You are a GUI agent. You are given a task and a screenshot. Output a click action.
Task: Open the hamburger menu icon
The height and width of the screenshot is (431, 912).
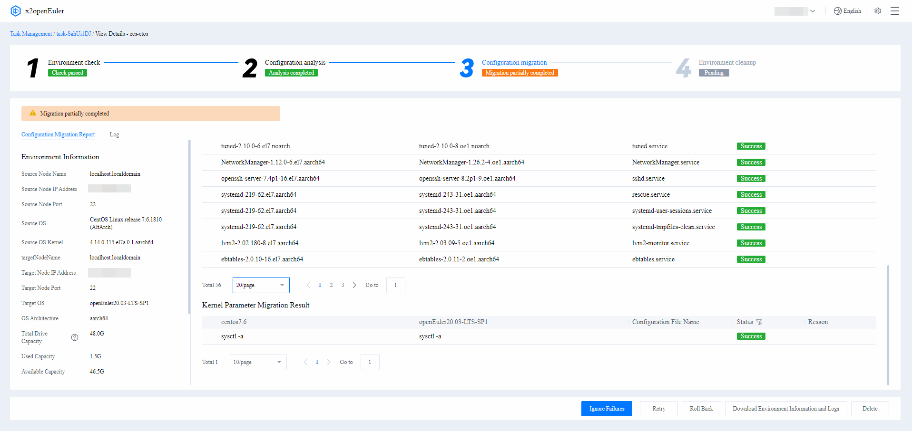tap(895, 11)
